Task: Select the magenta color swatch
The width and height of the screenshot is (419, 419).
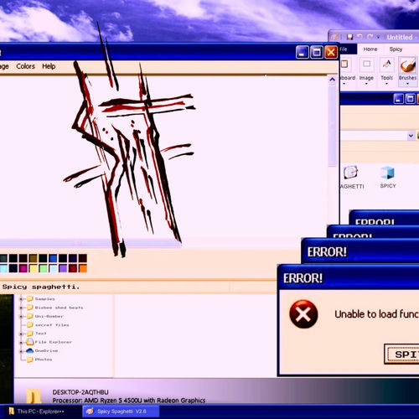Action: (x=23, y=268)
